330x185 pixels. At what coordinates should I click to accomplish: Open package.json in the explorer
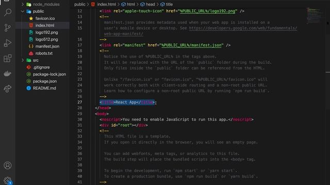tap(45, 81)
